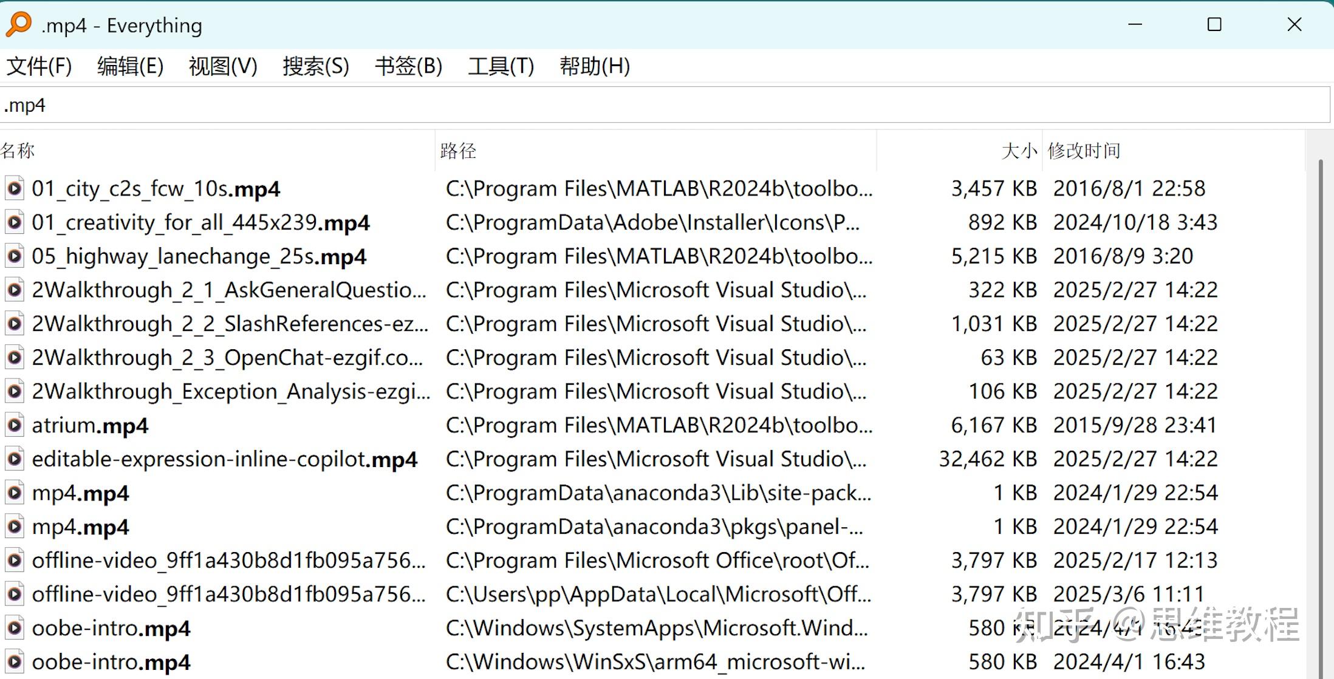1334x679 pixels.
Task: Click the 路径 column header
Action: point(458,151)
